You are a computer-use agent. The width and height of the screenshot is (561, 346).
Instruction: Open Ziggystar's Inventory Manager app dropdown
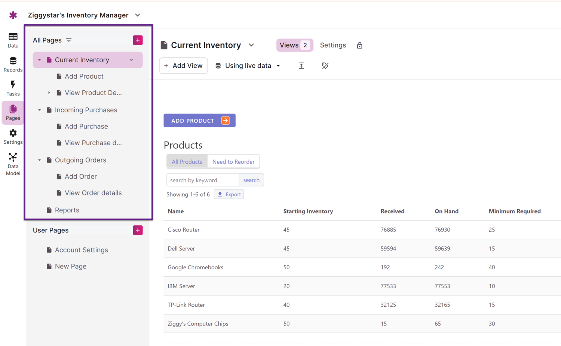click(x=138, y=15)
